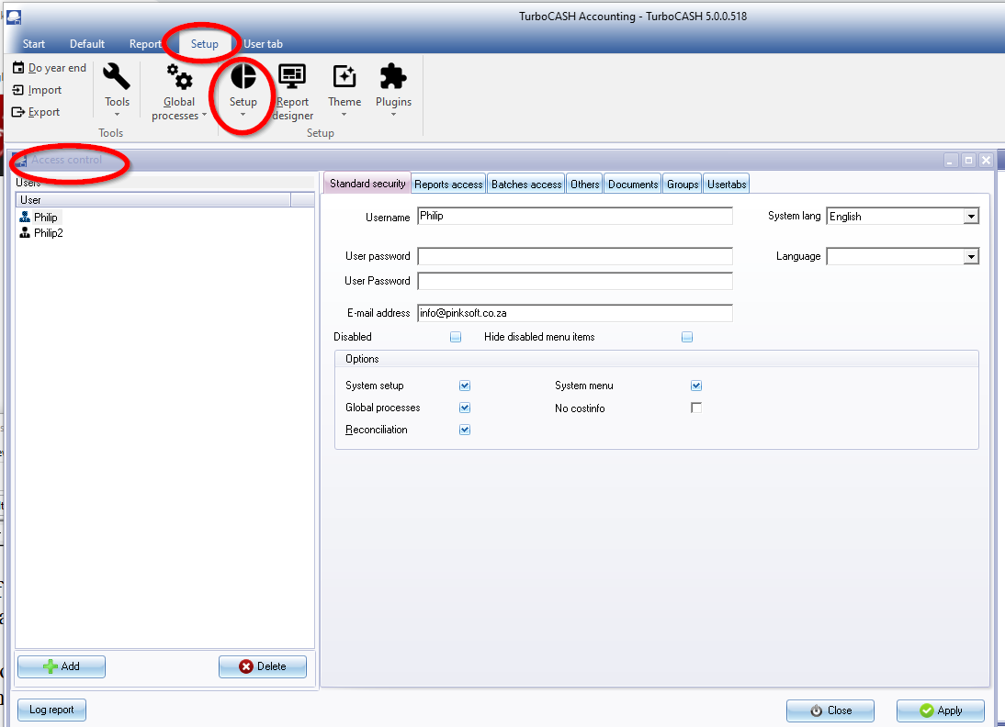Open the Batches access tab
The width and height of the screenshot is (1005, 727).
526,184
